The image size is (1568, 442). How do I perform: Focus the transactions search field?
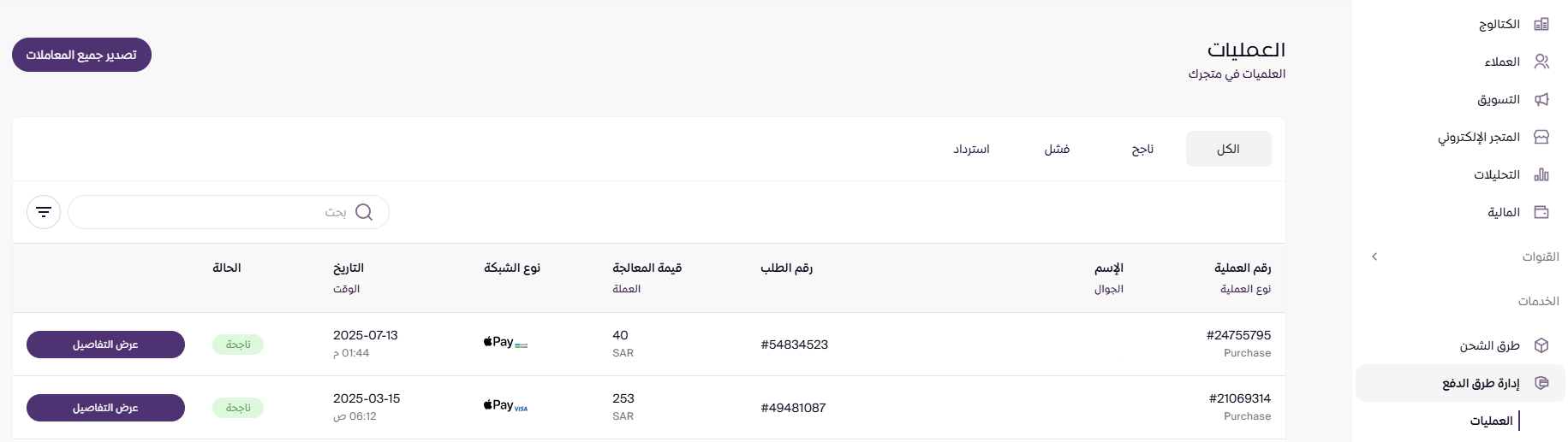(x=206, y=212)
